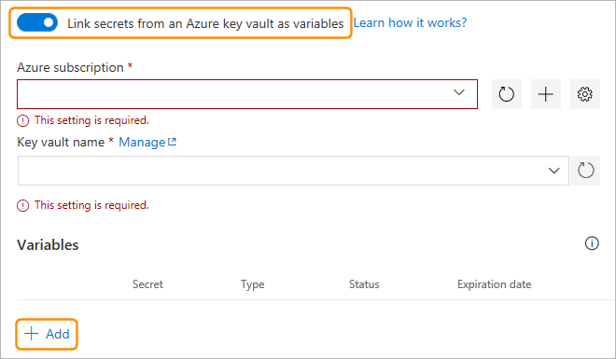
Task: Select the Type column header
Action: point(253,284)
